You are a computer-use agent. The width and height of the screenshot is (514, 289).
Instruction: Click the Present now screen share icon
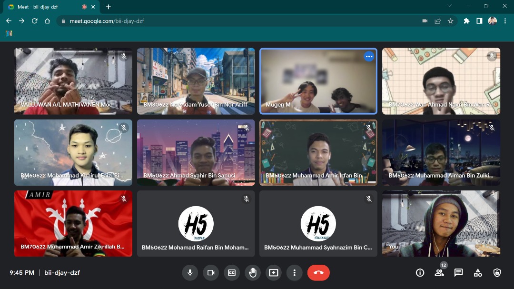tap(274, 273)
